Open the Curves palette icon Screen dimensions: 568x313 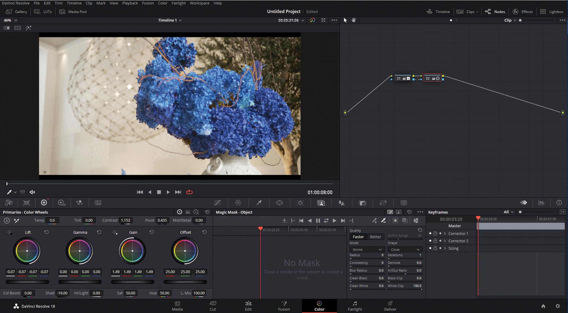[x=217, y=203]
